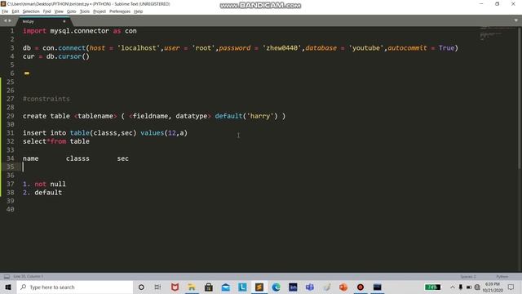Open the Goto menu
This screenshot has height=294, width=522.
point(72,11)
